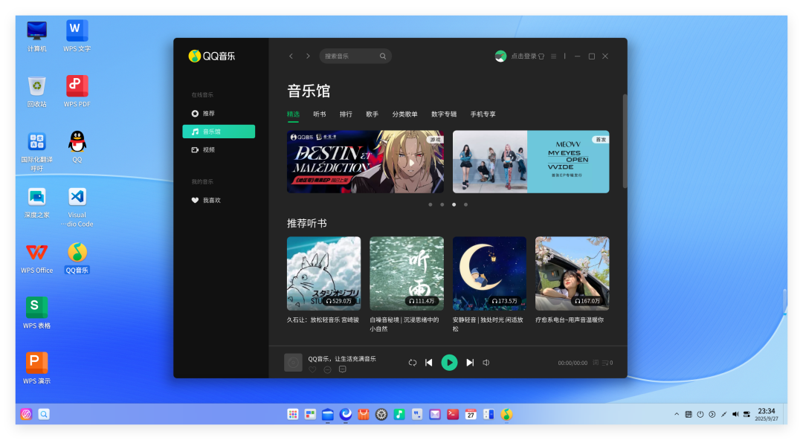Select 音乐馆 in the sidebar
The image size is (803, 440).
pyautogui.click(x=219, y=132)
